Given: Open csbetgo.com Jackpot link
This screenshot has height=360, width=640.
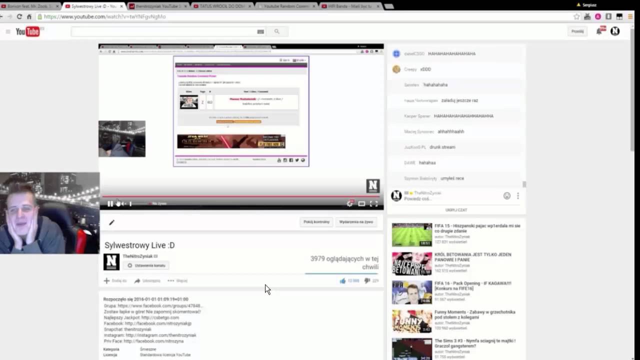Looking at the screenshot, I should point(160,317).
